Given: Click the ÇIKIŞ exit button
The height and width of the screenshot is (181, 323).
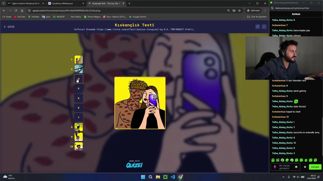Looking at the screenshot, I should (9, 27).
